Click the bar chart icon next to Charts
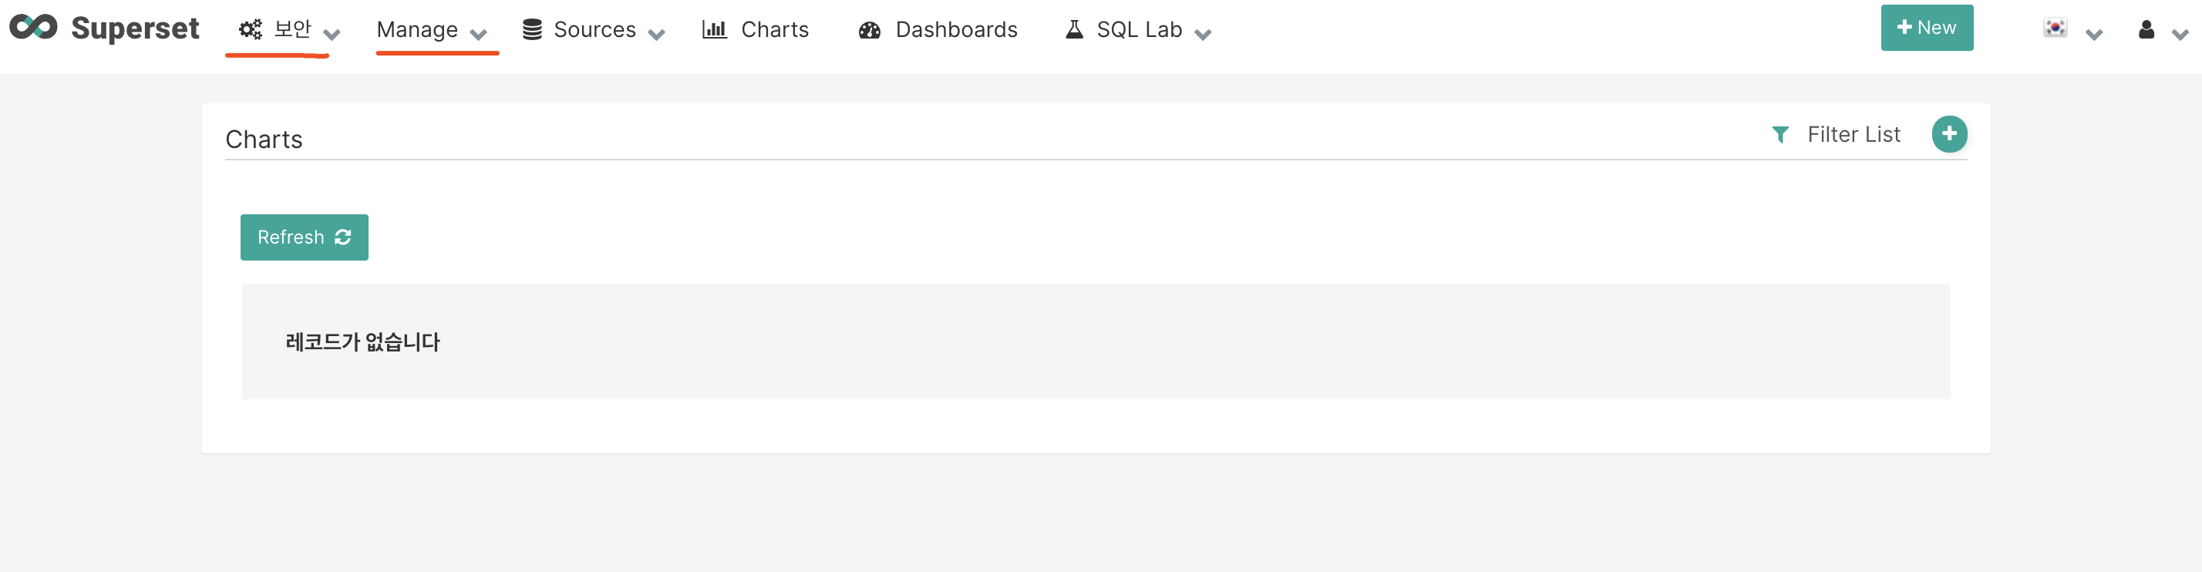The image size is (2202, 572). pyautogui.click(x=715, y=29)
